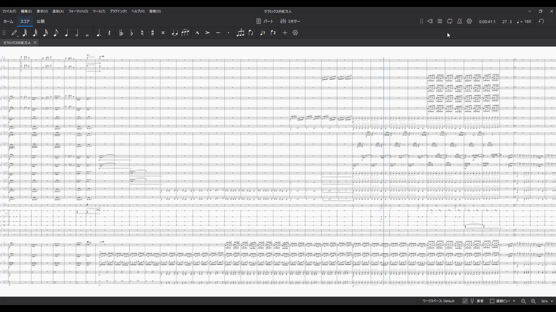Customize the note input toolbar gear
Image resolution: width=556 pixels, height=312 pixels.
(295, 33)
